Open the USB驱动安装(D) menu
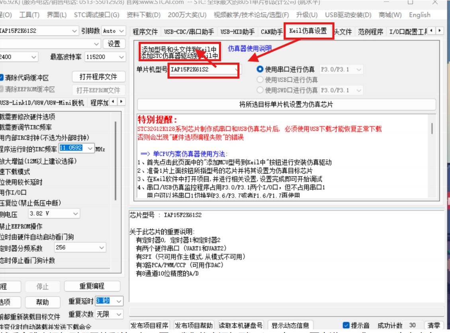450x333 pixels. pos(348,15)
